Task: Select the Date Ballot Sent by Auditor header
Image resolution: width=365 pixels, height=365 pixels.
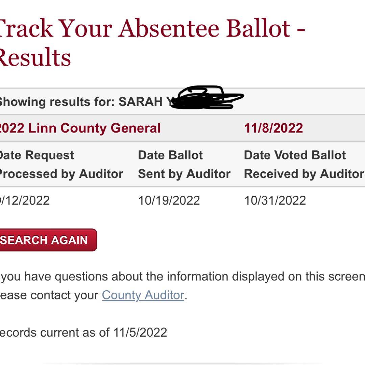Action: [184, 165]
